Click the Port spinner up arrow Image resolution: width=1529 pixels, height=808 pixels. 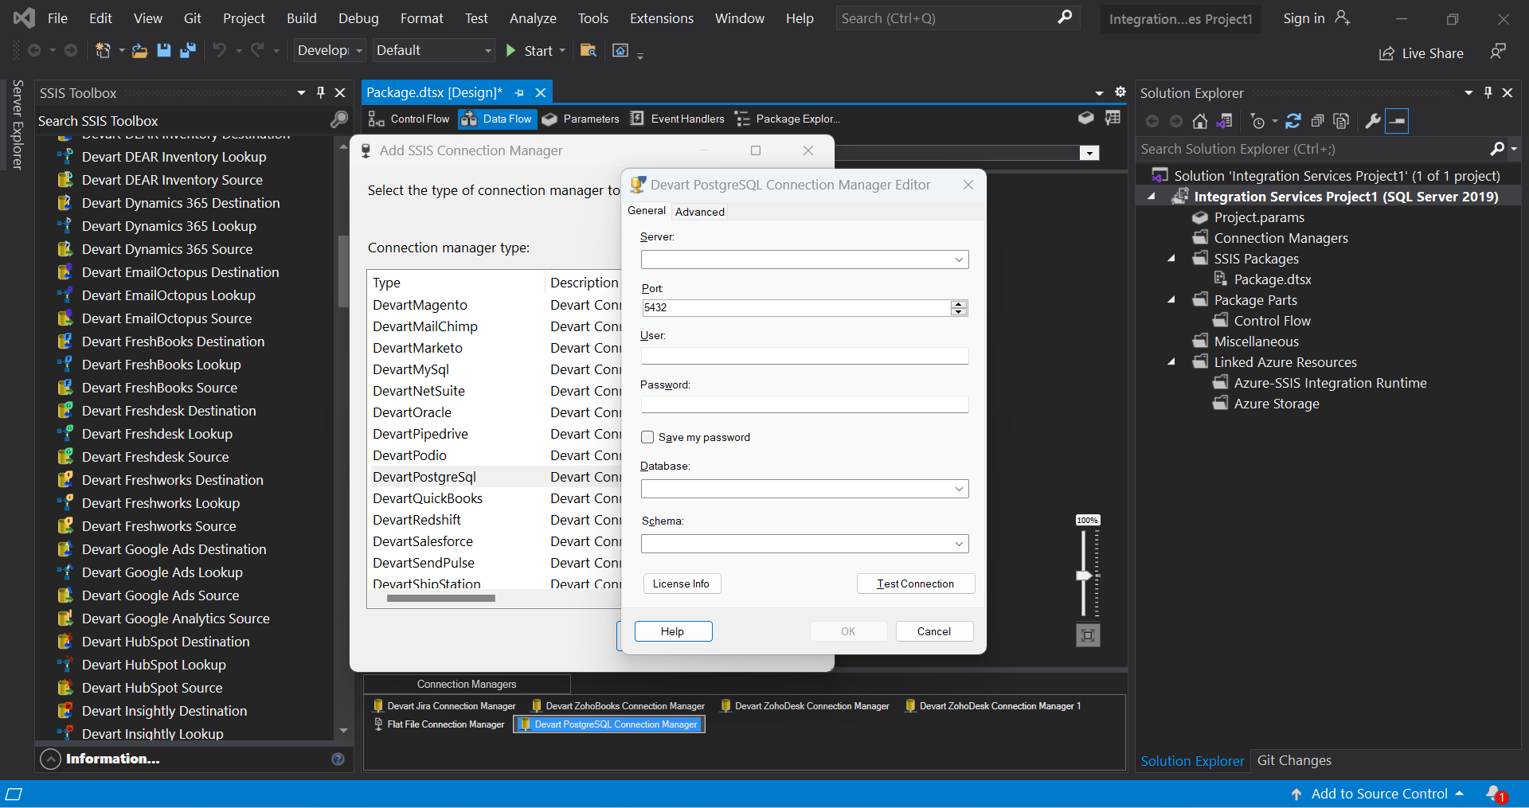tap(959, 304)
